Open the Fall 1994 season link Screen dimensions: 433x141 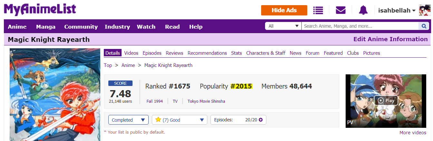[154, 101]
